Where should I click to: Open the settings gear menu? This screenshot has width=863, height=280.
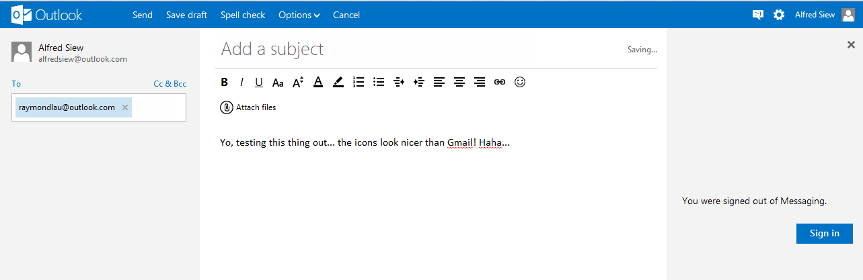[779, 15]
